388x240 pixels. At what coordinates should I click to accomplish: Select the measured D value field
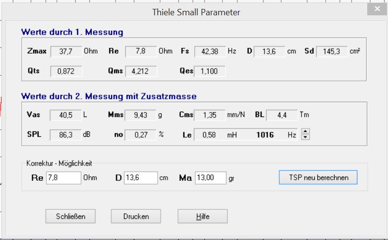click(269, 51)
